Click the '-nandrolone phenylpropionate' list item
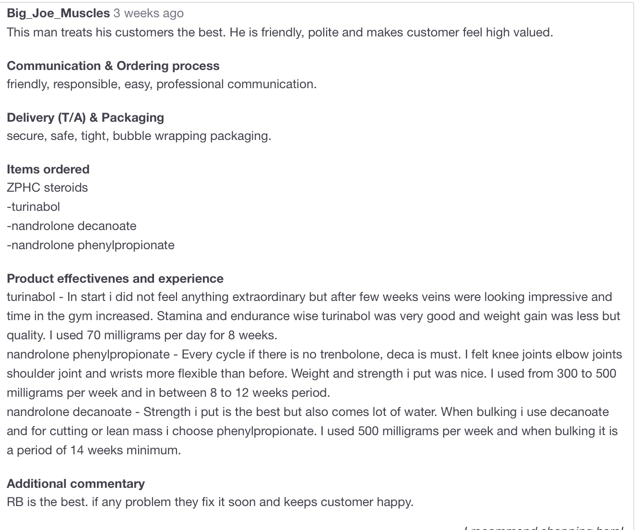This screenshot has width=639, height=530. click(x=91, y=245)
